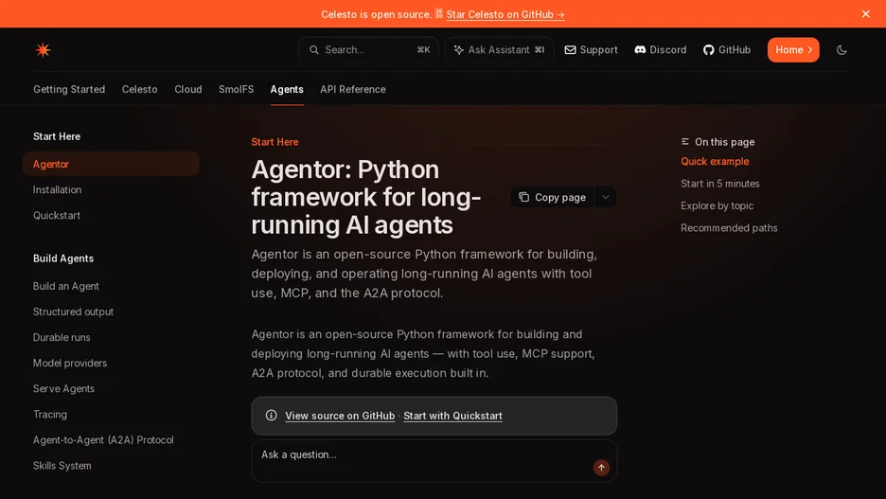Click the Build Agents sidebar heading

click(63, 258)
